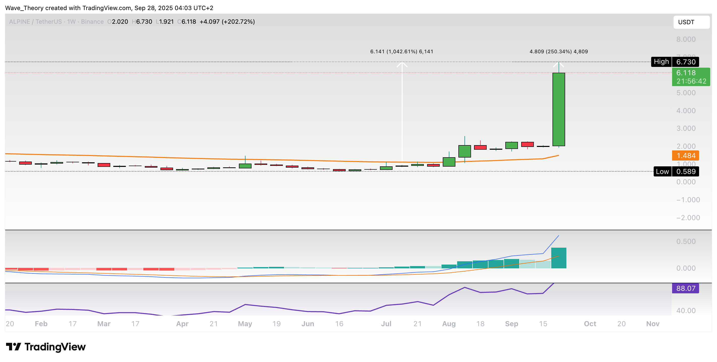
Task: Click the Oct label on the time axis
Action: 590,324
